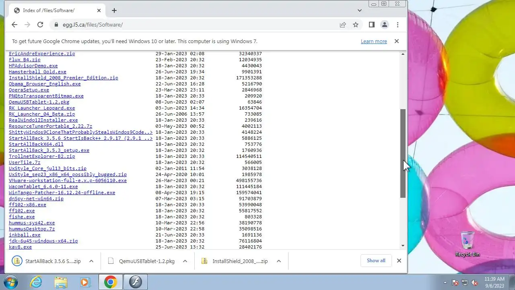This screenshot has width=515, height=290.
Task: Open Windows Explorer from taskbar
Action: tap(61, 282)
